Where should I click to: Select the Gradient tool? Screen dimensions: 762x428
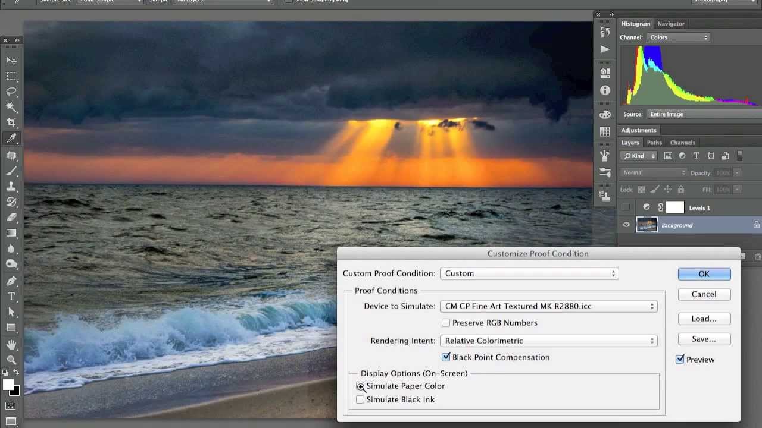(11, 233)
